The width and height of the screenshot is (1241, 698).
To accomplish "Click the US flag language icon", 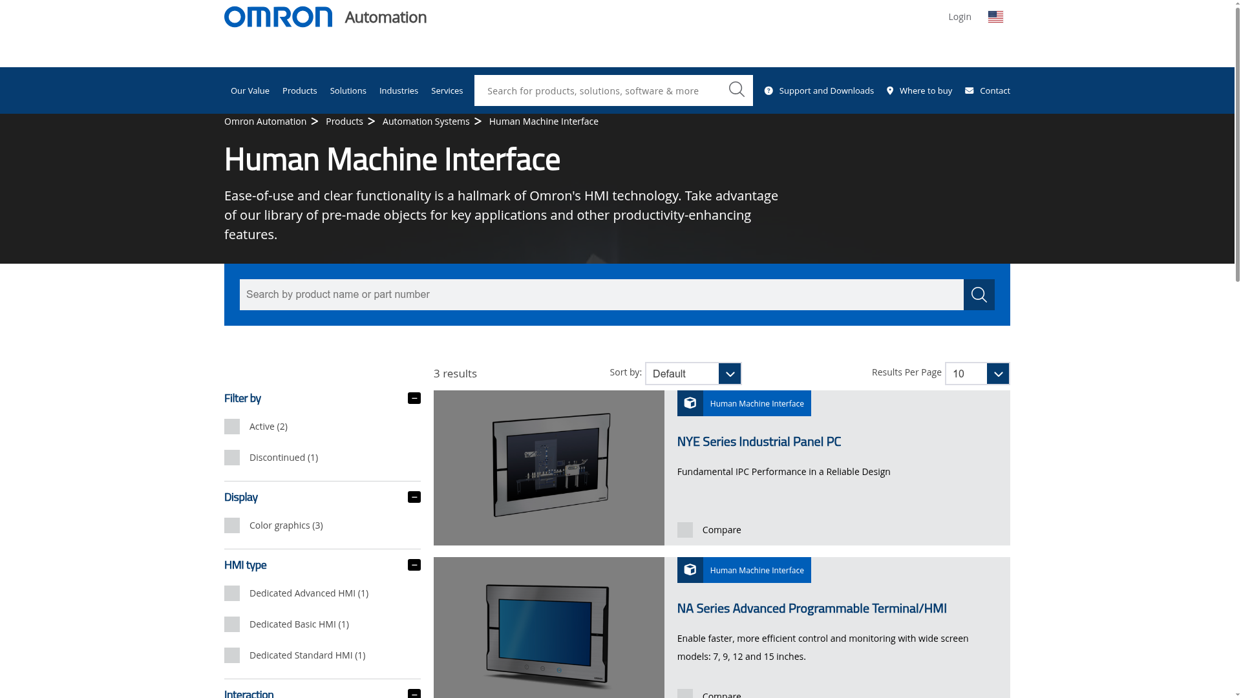I will click(995, 17).
